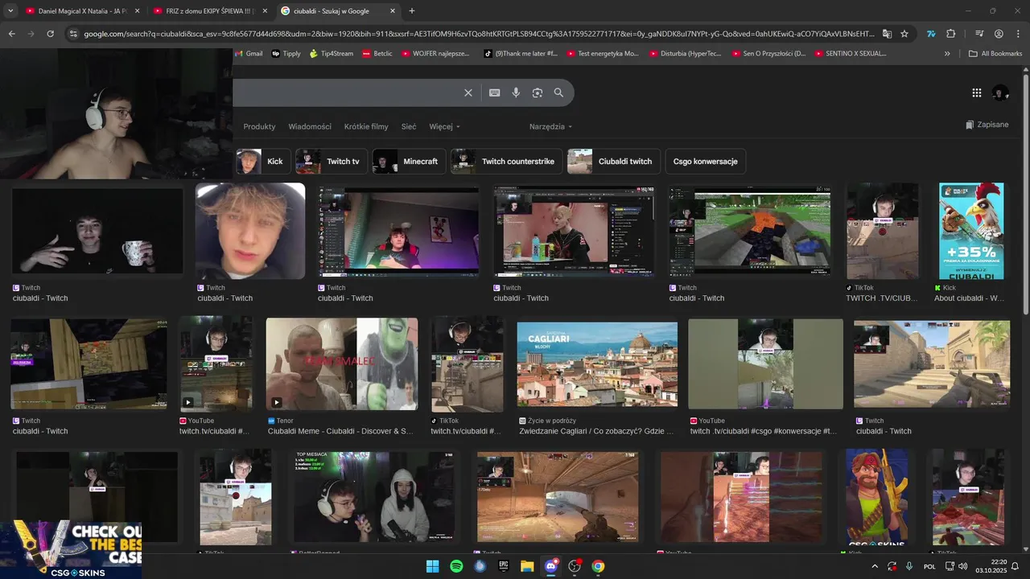Open Ciubaldi Meme Tenor image result
This screenshot has height=579, width=1030.
(x=342, y=364)
